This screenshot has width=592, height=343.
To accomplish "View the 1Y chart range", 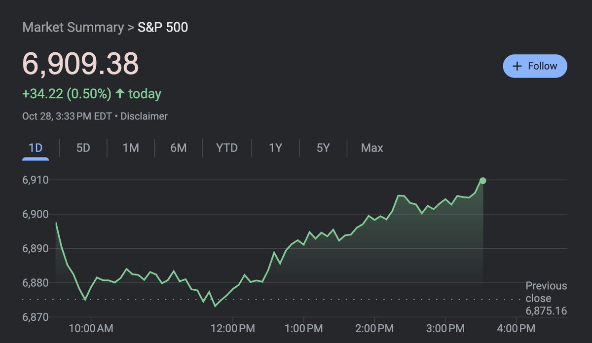I will 275,148.
